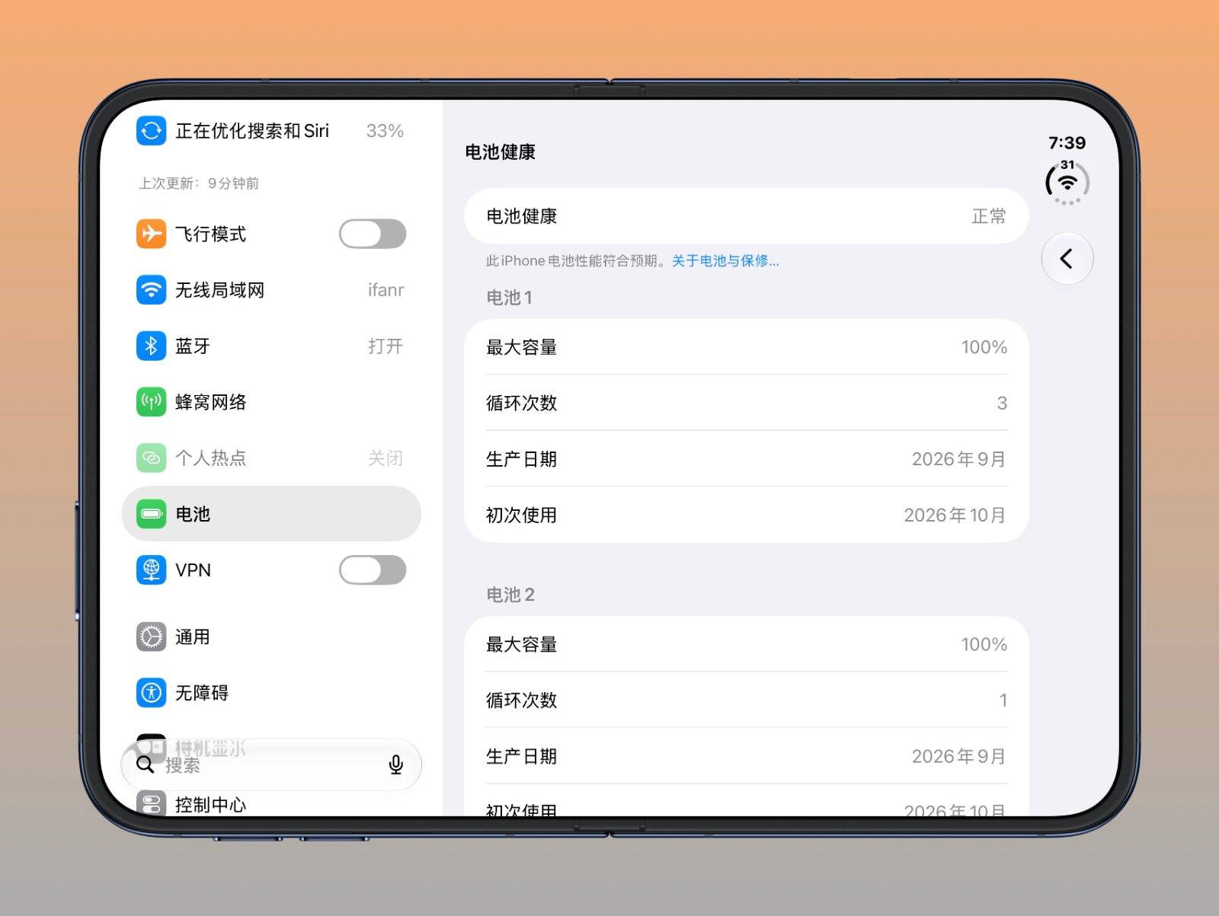1219x916 pixels.
Task: Tap the Siri optimization sync icon
Action: 151,131
